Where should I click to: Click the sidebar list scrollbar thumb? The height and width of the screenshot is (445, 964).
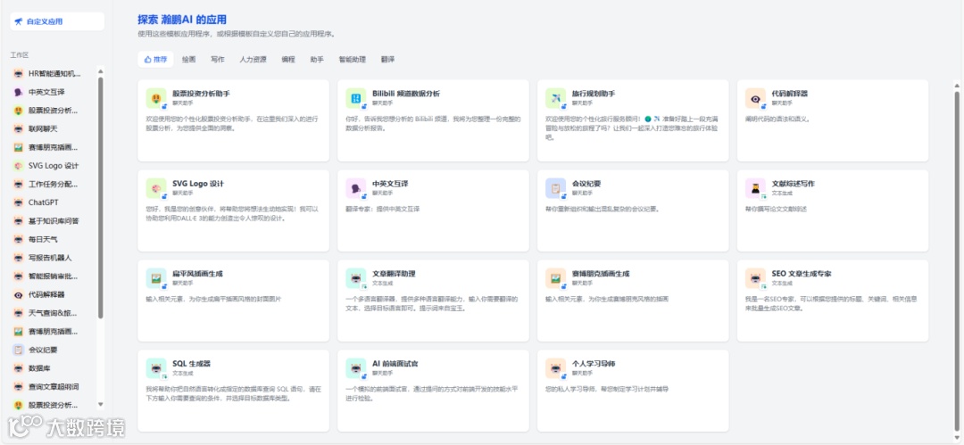click(x=101, y=197)
